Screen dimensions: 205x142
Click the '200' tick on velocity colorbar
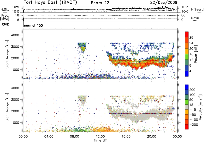[192, 90]
